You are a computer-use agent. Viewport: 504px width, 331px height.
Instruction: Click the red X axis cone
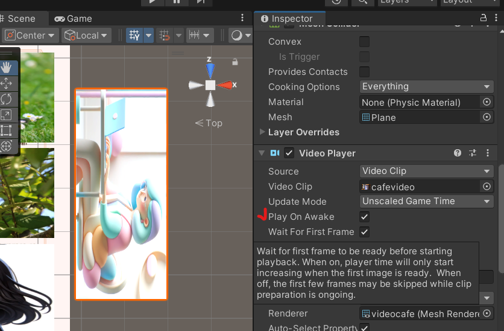pyautogui.click(x=225, y=85)
